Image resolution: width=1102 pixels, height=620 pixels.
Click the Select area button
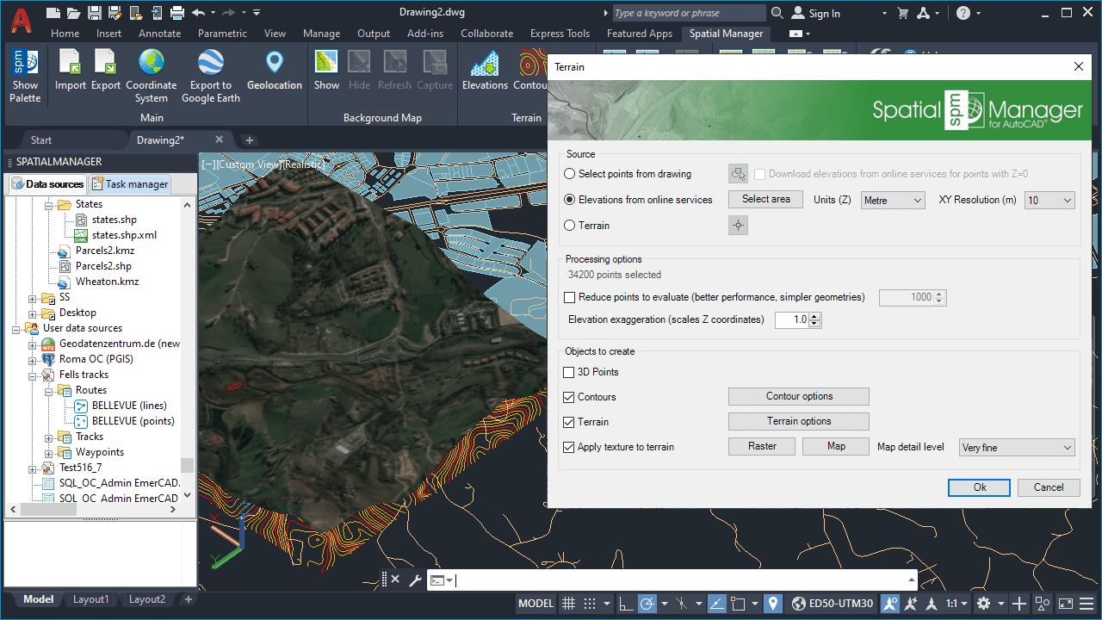tap(766, 199)
